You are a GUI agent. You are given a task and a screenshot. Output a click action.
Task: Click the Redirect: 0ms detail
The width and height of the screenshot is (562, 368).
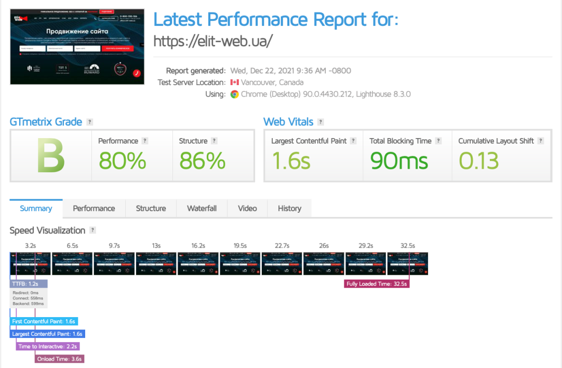(x=25, y=293)
